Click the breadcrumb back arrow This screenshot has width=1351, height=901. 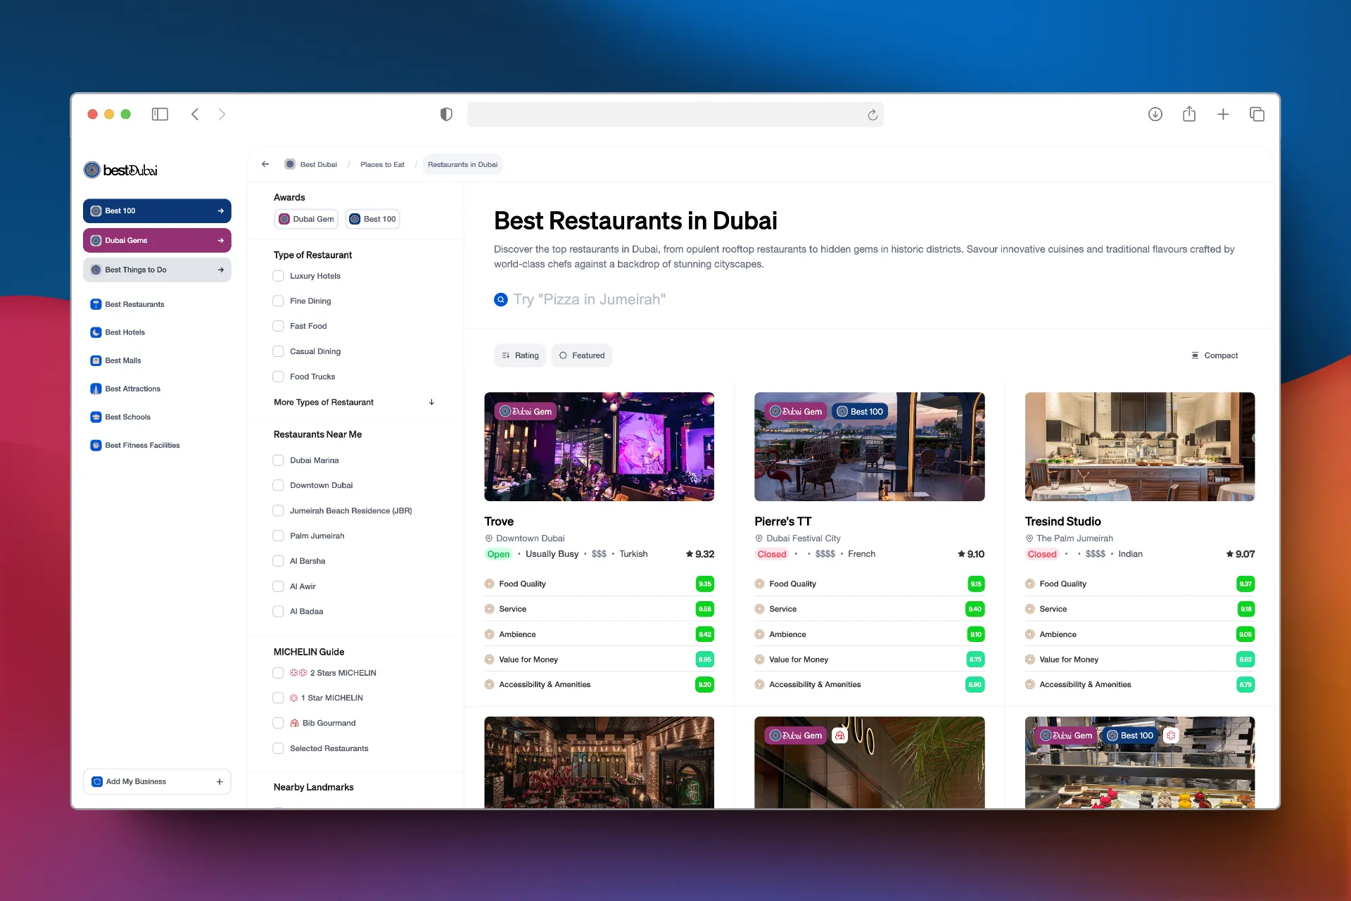pyautogui.click(x=265, y=164)
